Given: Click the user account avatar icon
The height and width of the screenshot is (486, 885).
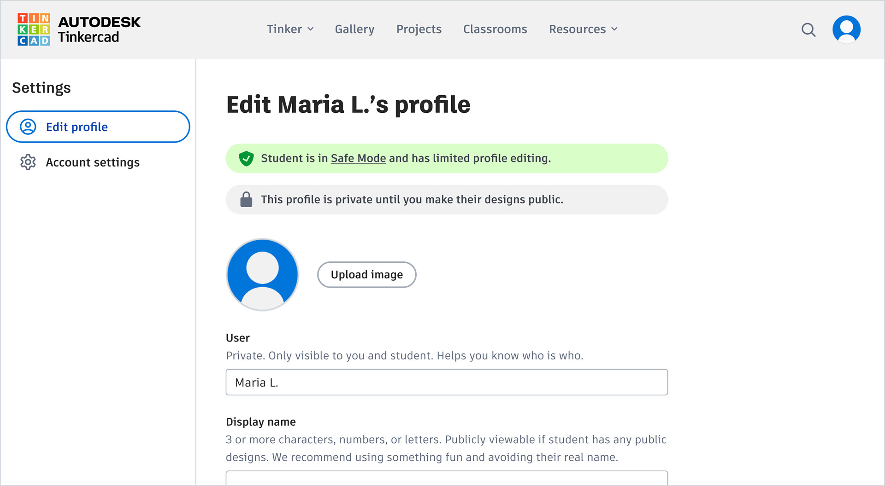Looking at the screenshot, I should point(846,29).
